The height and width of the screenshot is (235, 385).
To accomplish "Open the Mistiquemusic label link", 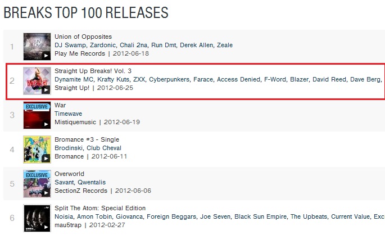I will coord(75,122).
